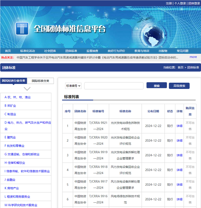
Task: Select category J 金融业
Action: tap(10, 180)
